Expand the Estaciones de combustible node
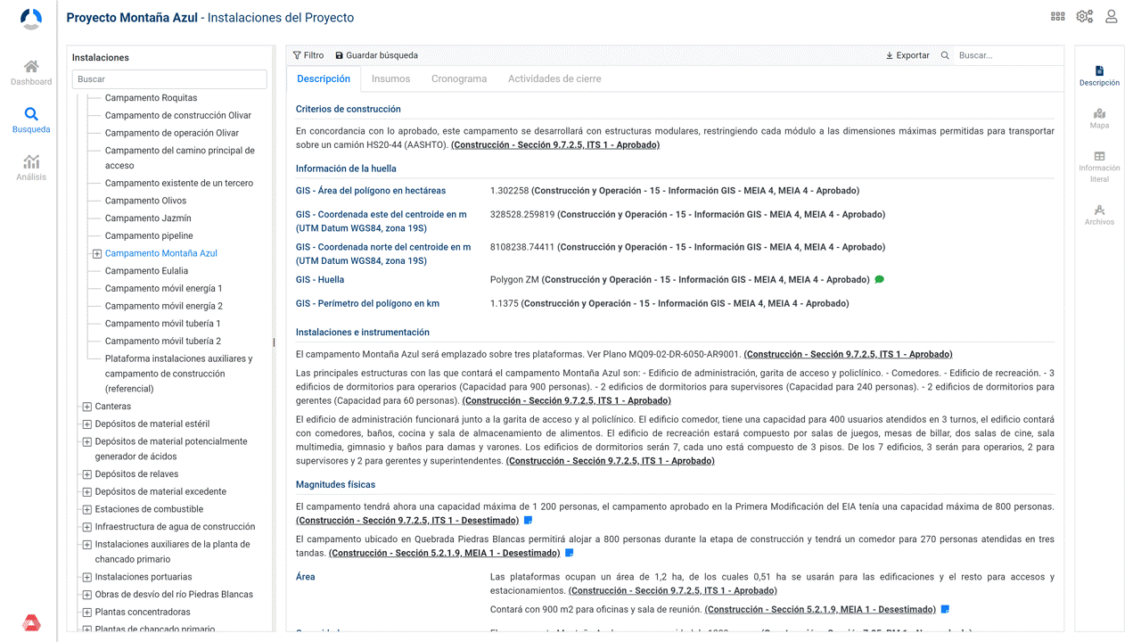Screen dimensions: 1141x642 (87, 510)
